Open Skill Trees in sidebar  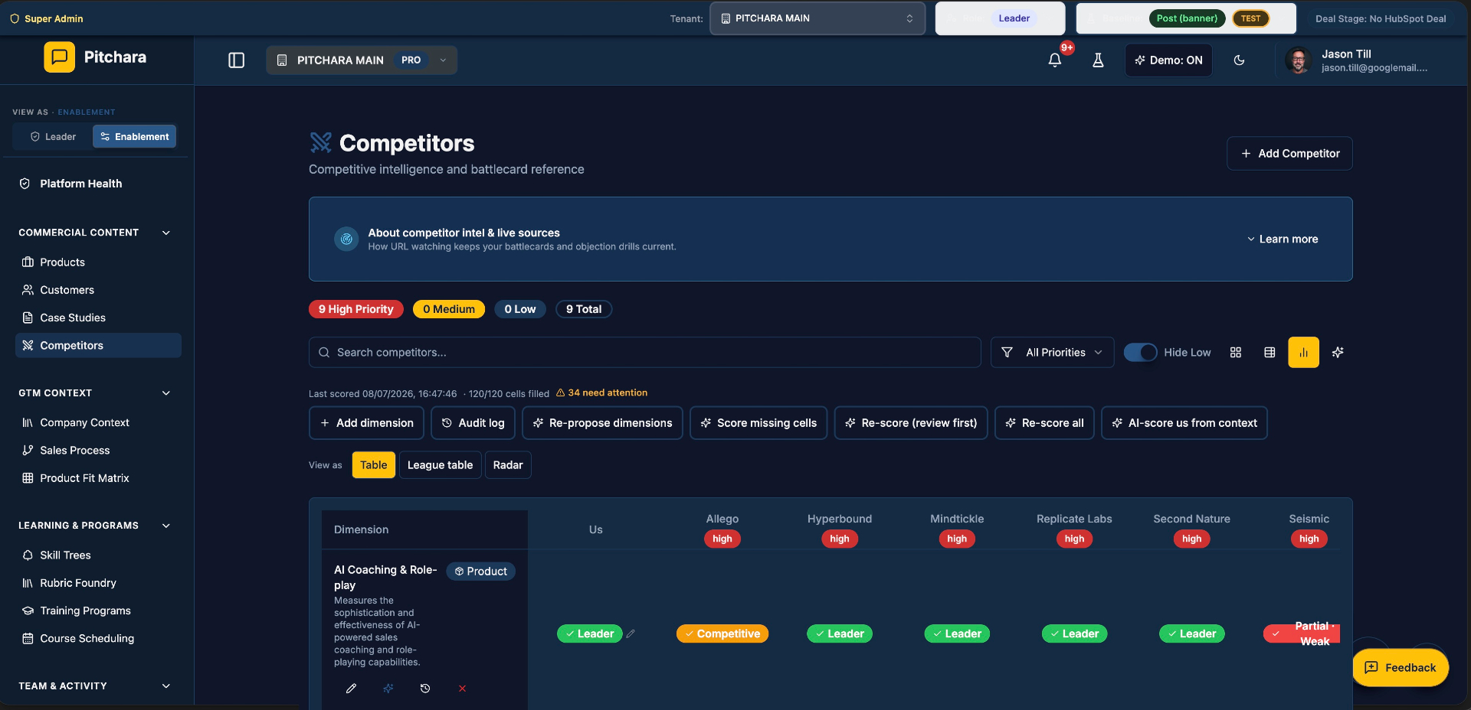click(x=98, y=555)
